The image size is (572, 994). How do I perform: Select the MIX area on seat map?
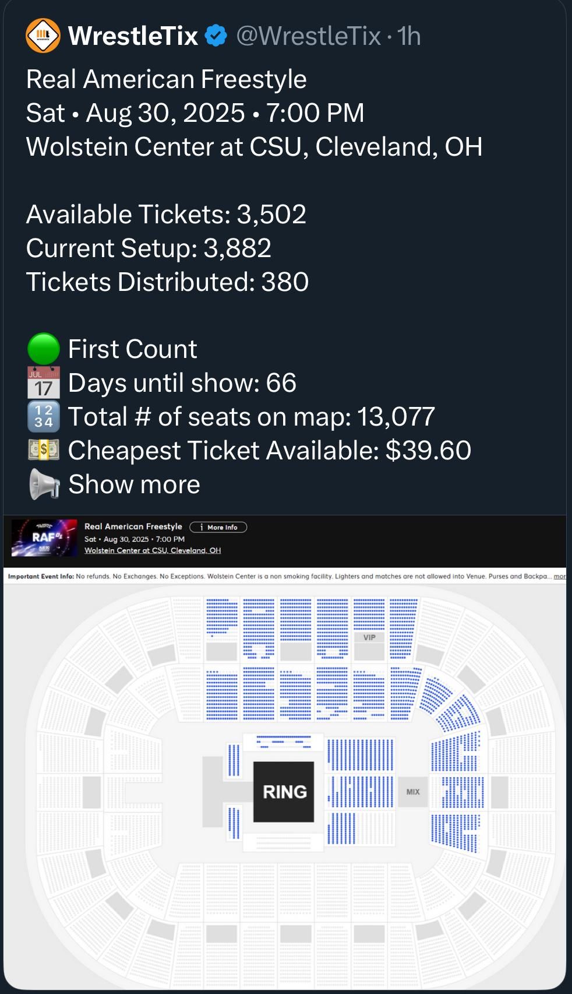point(413,792)
